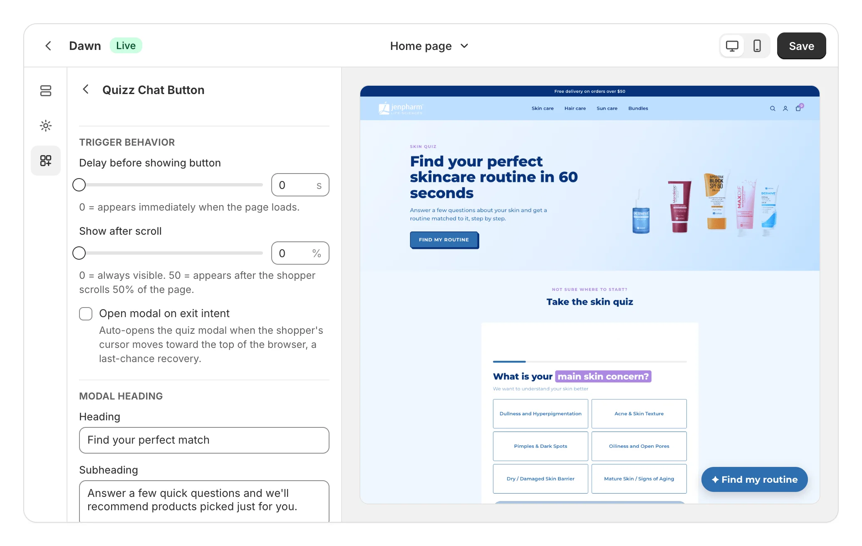Click the back arrow next to Dawn
This screenshot has height=546, width=862.
[48, 46]
